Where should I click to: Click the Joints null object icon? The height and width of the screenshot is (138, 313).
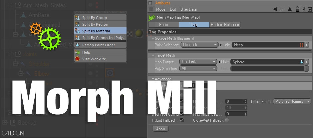(x=18, y=54)
